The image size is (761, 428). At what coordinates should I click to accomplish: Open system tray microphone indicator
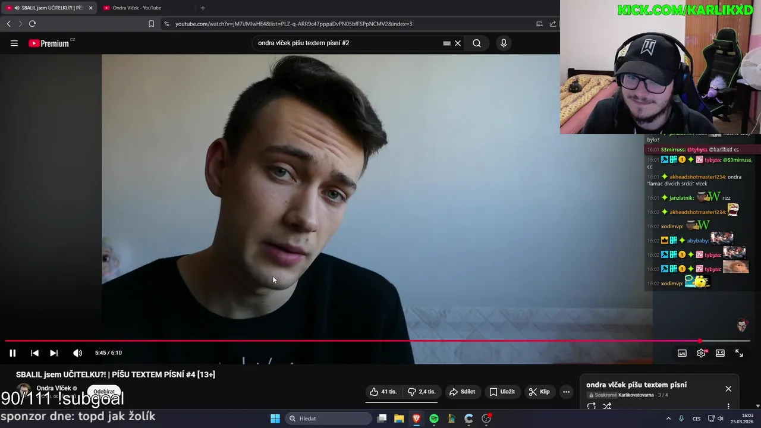click(681, 418)
